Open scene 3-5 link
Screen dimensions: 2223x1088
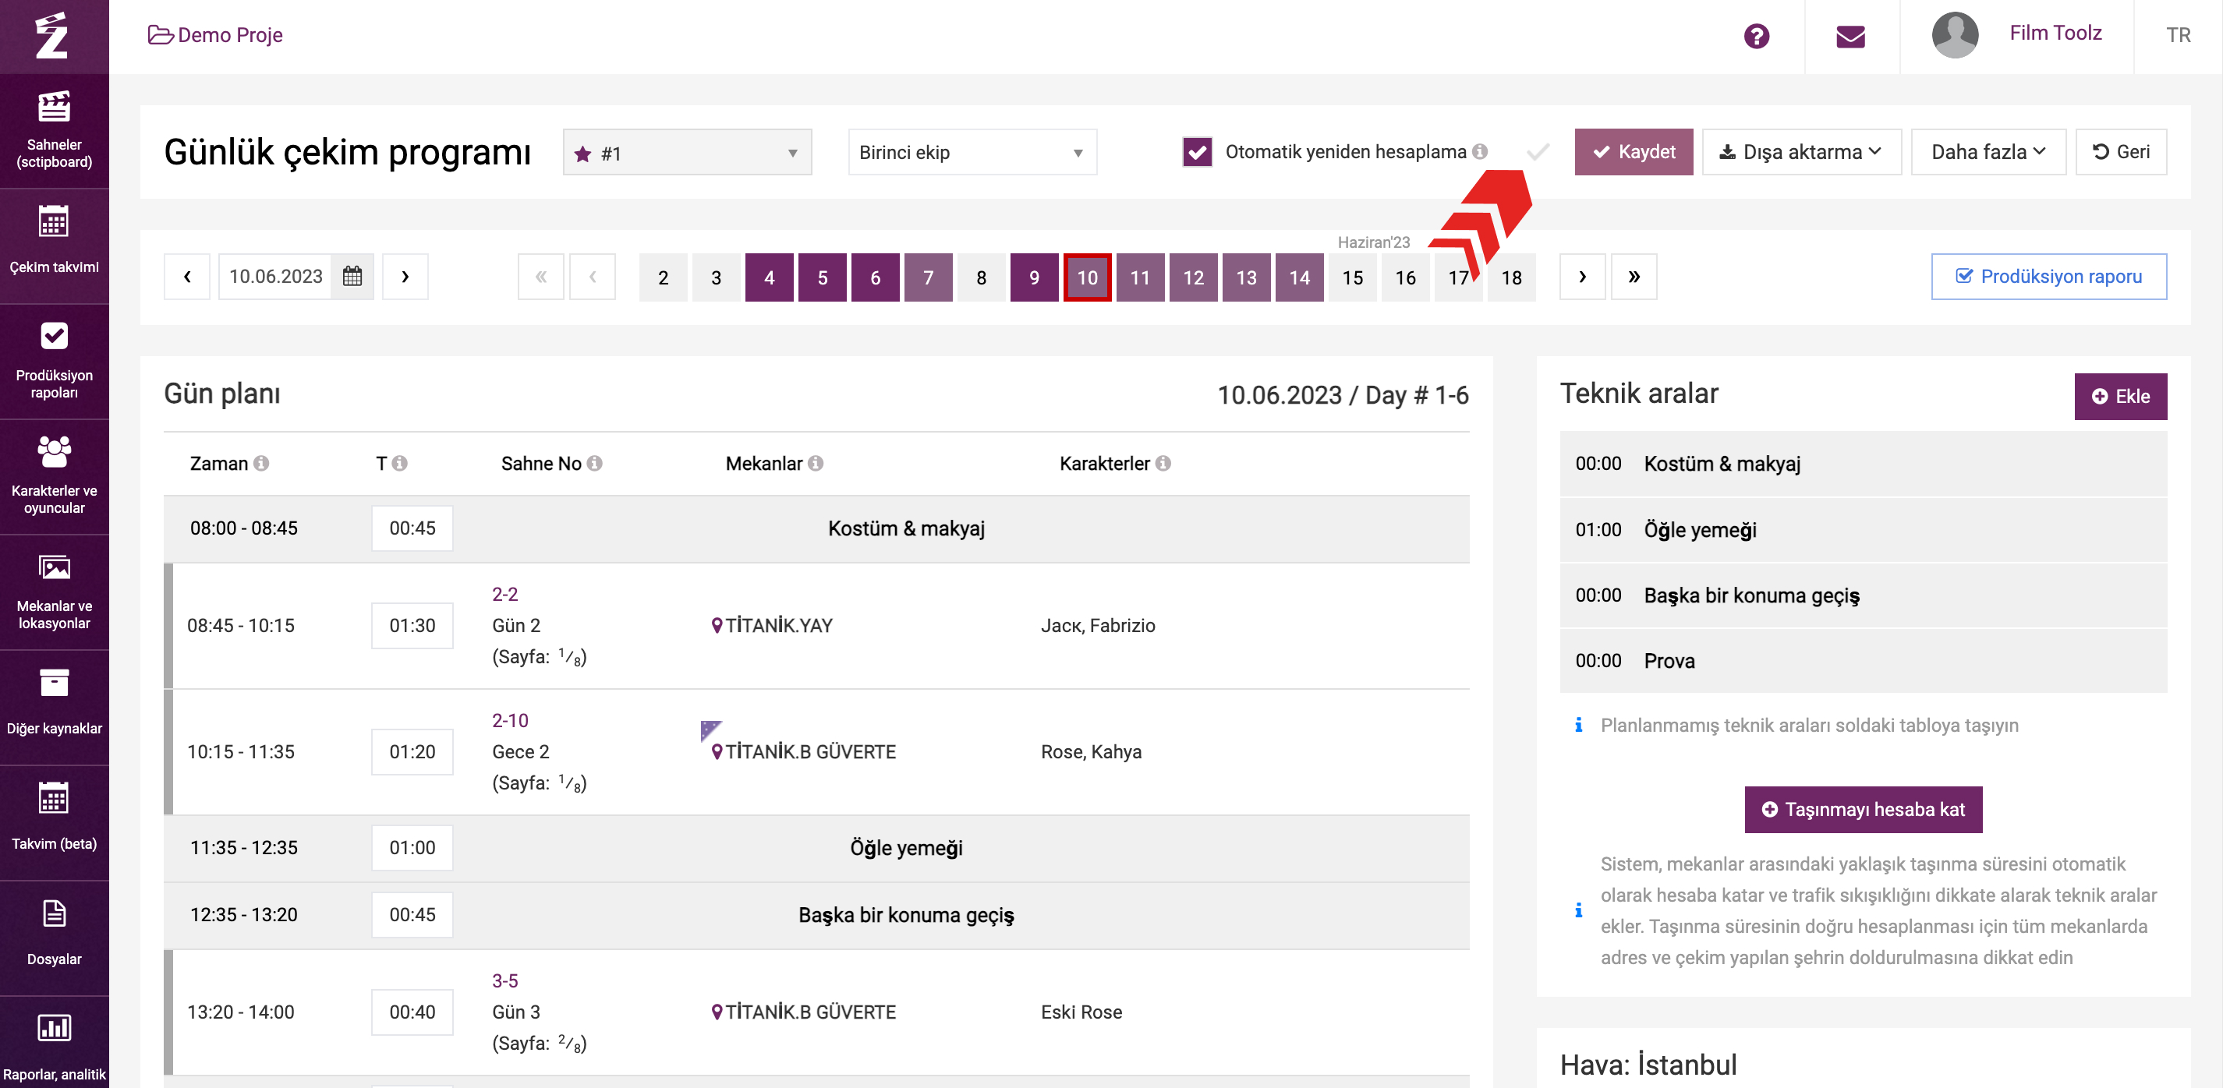coord(504,981)
